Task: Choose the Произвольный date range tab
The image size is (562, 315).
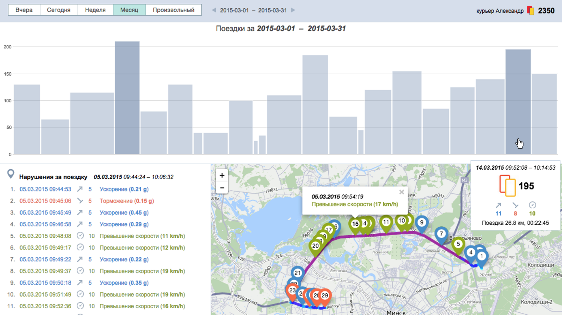Action: 173,10
